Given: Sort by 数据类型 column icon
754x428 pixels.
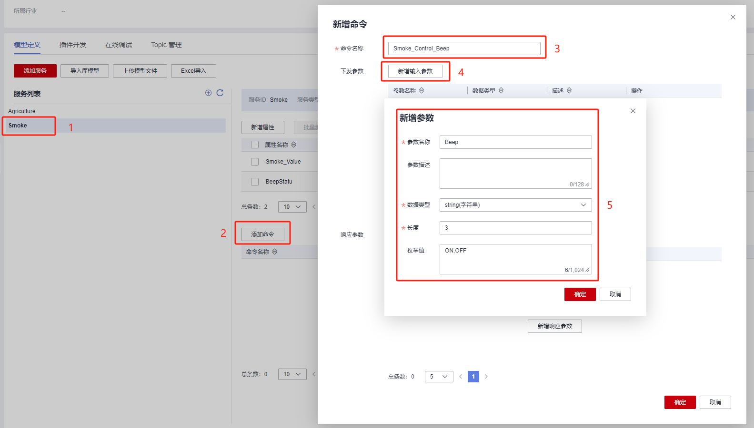Looking at the screenshot, I should coord(501,90).
